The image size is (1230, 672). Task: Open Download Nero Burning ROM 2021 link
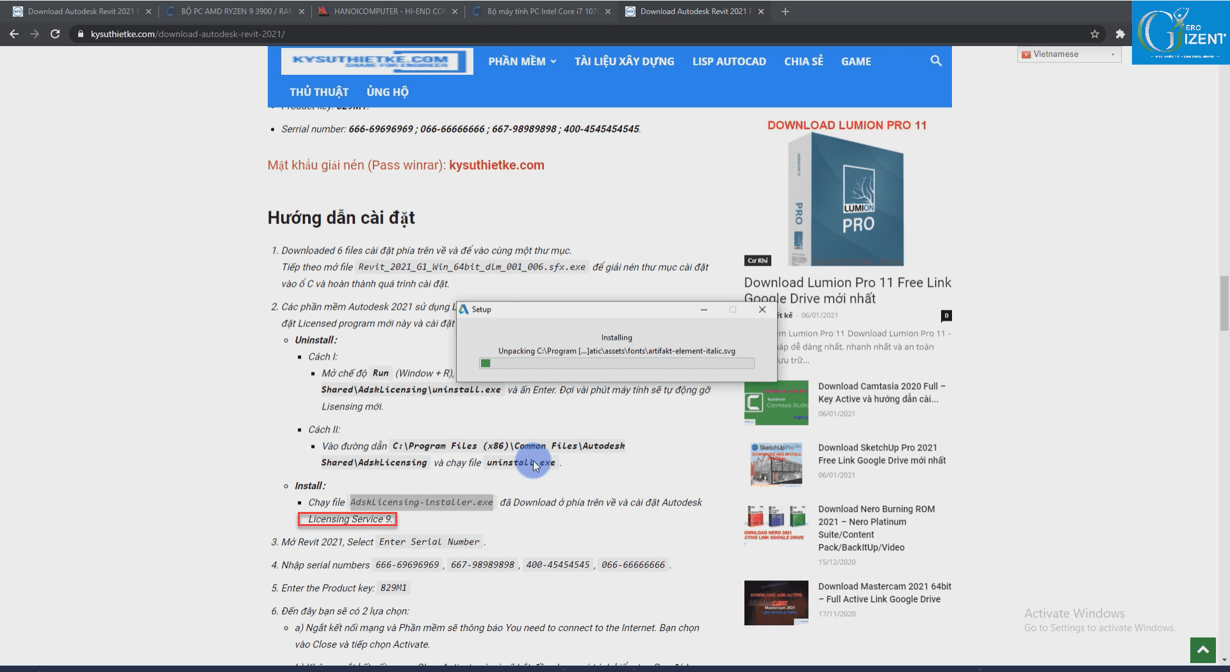point(876,528)
